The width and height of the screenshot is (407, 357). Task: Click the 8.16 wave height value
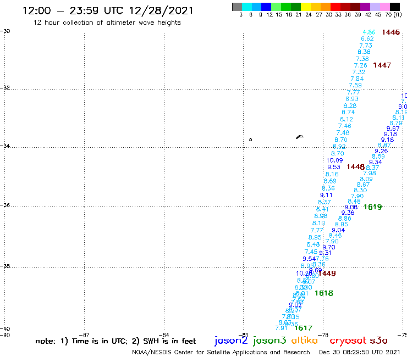coord(332,174)
